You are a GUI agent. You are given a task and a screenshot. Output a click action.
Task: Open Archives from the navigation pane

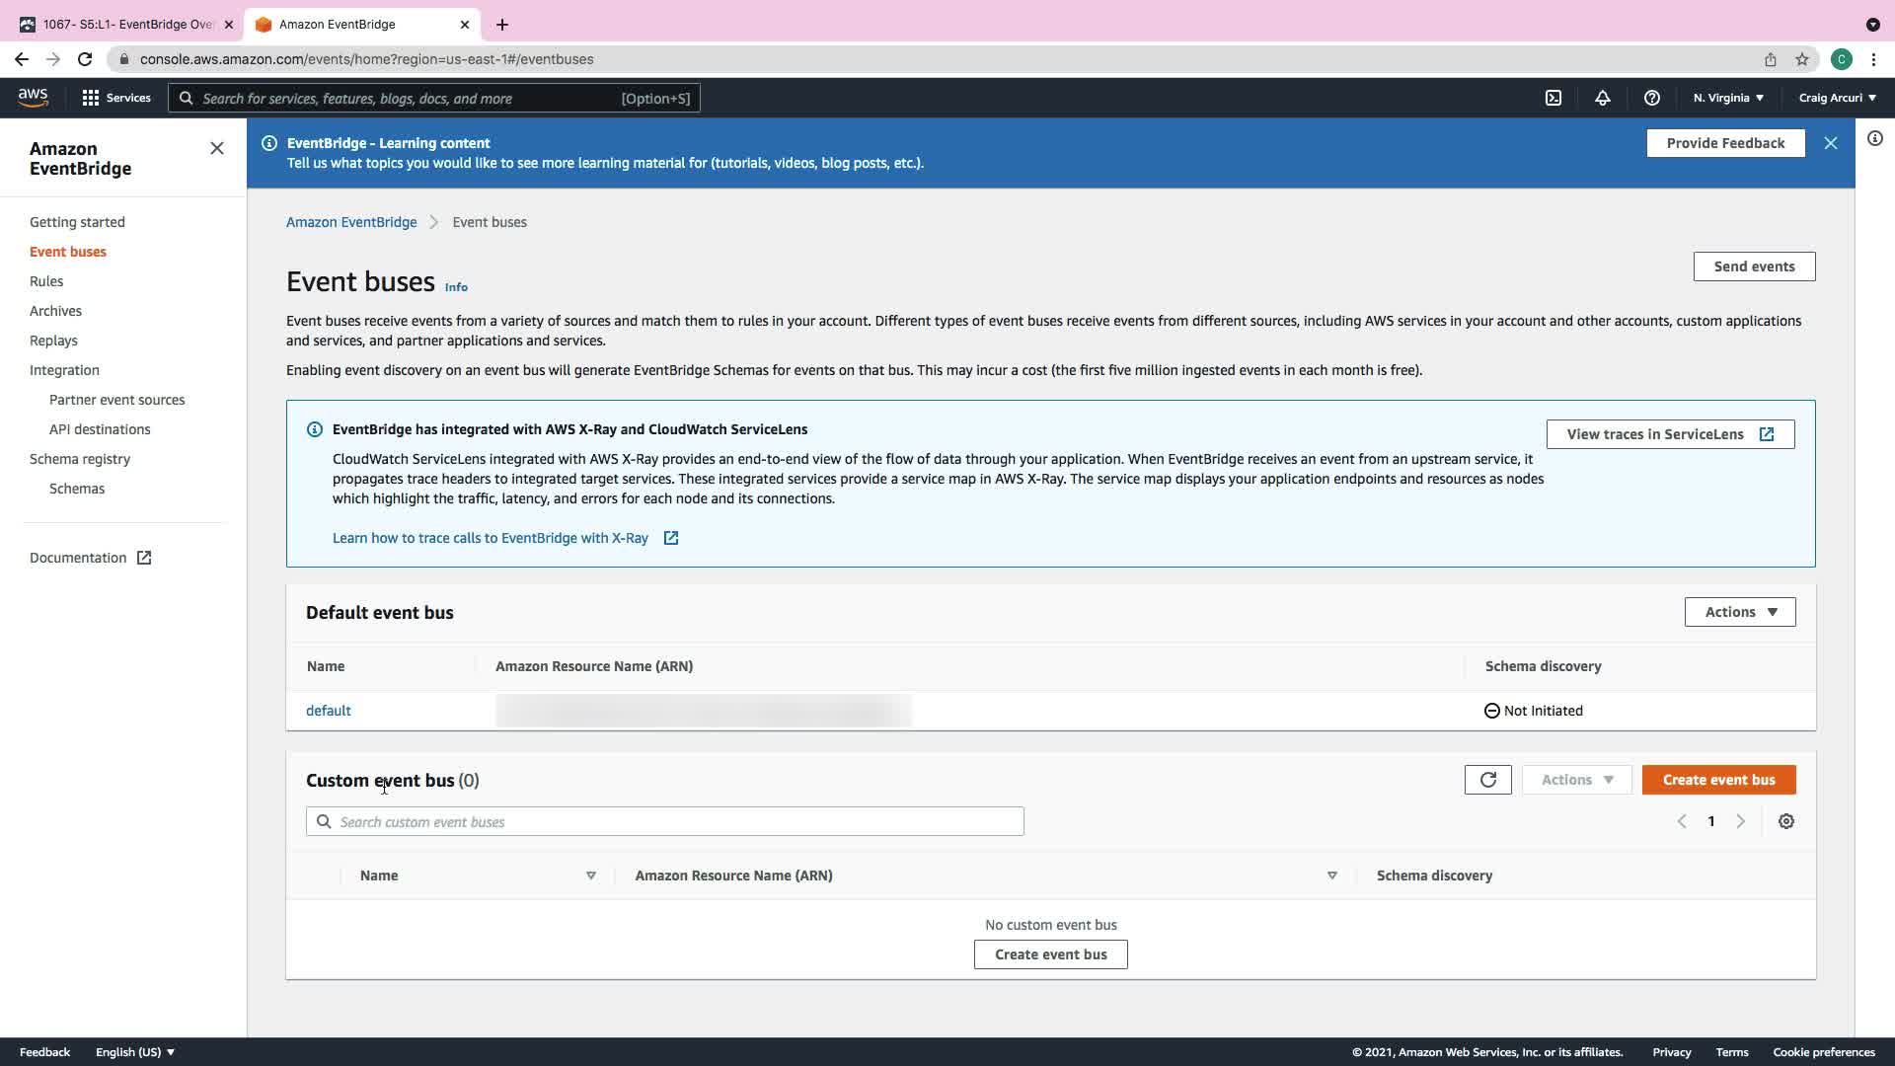[x=55, y=311]
